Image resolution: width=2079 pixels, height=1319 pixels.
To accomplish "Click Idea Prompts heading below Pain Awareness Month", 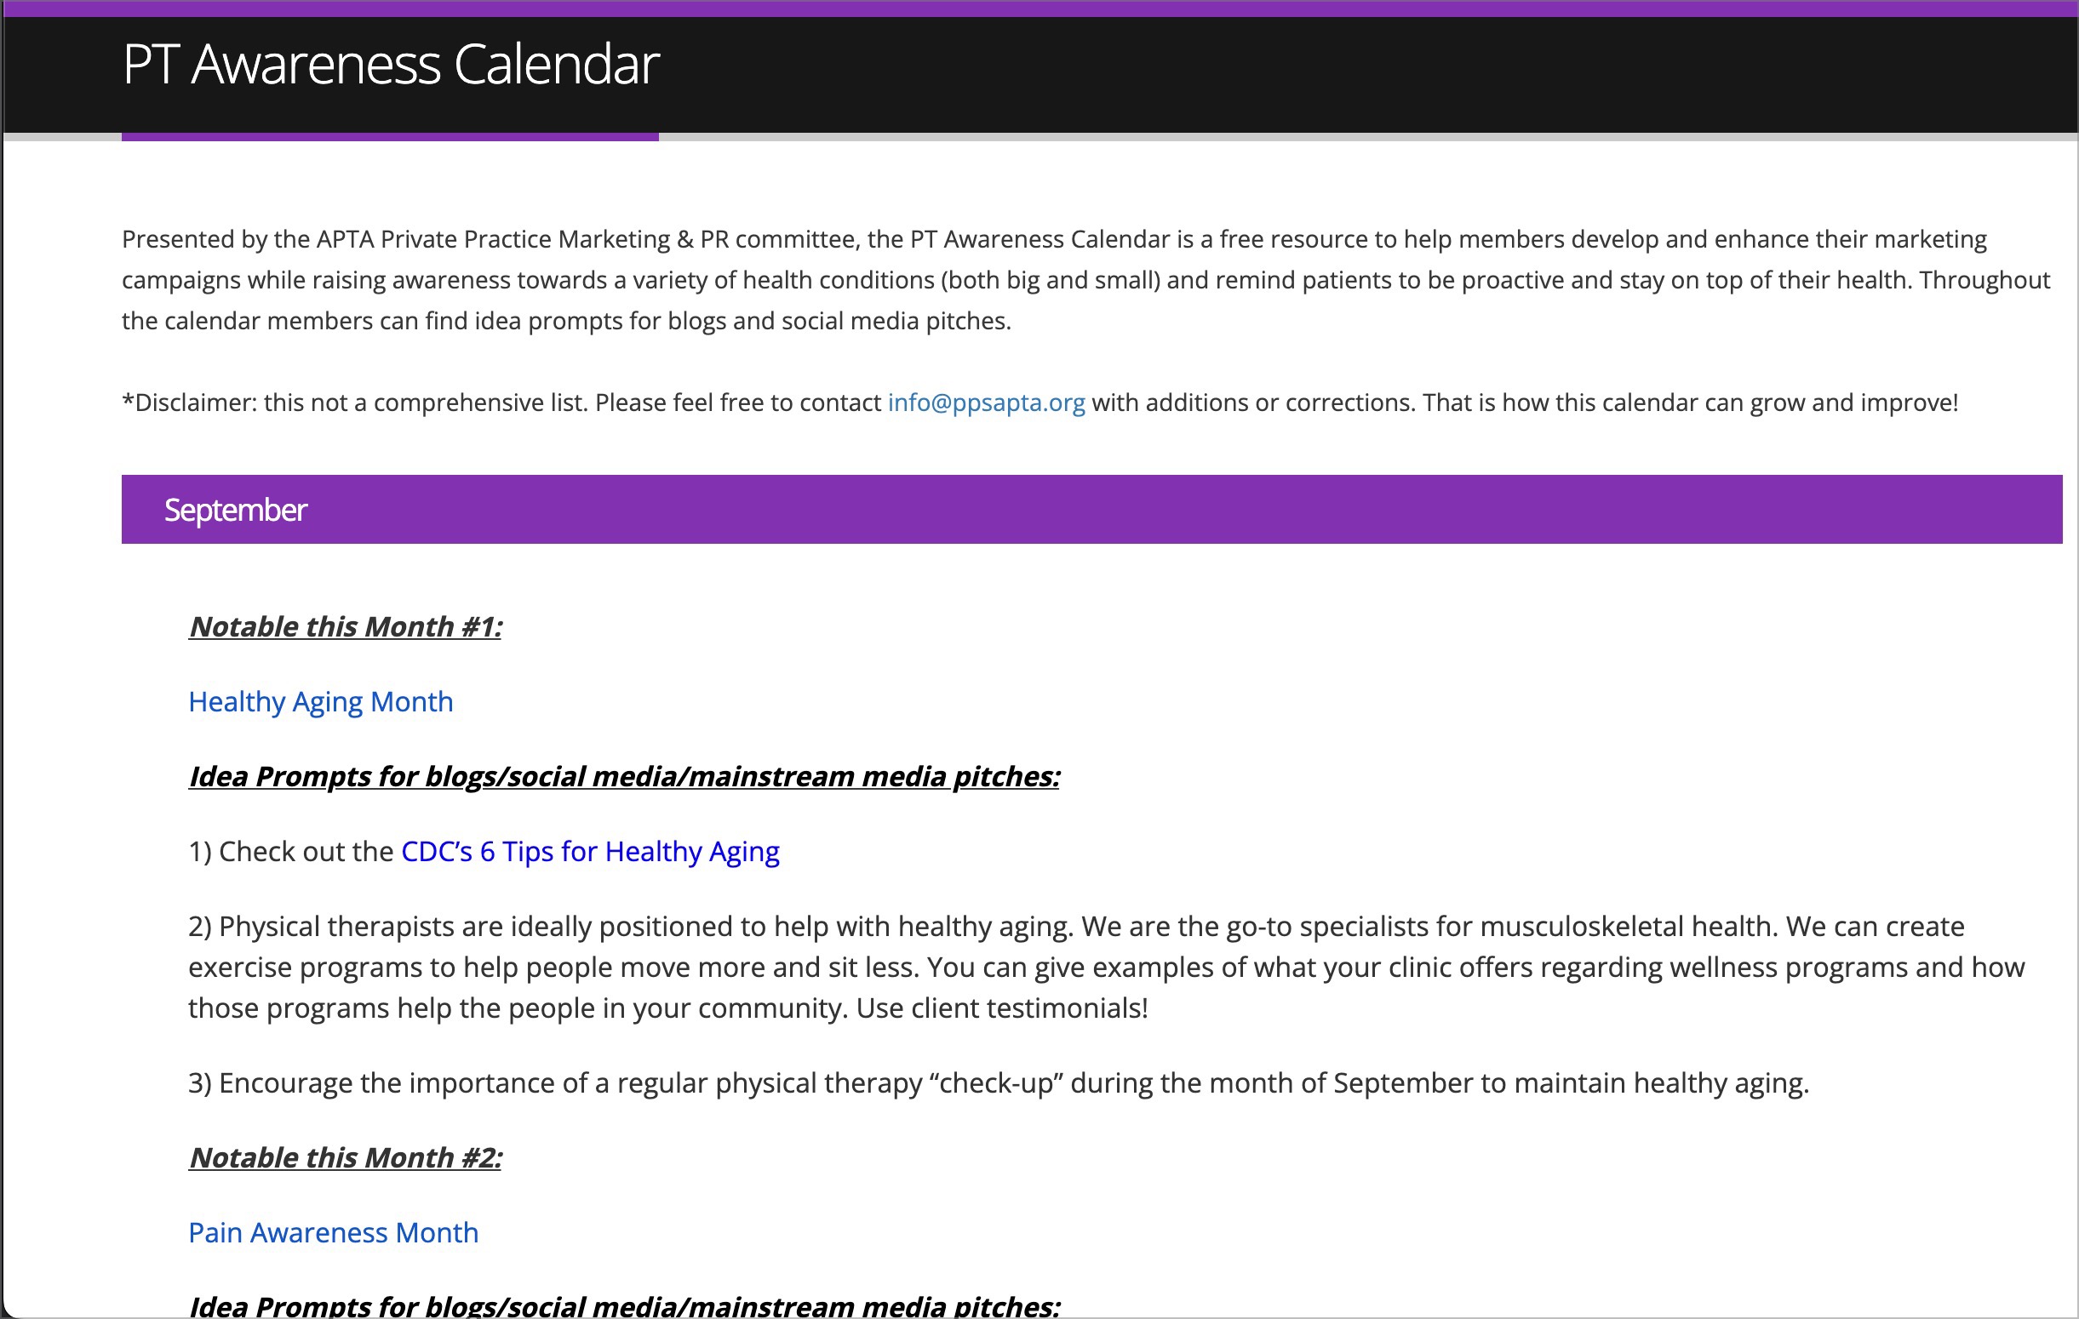I will pyautogui.click(x=623, y=1305).
